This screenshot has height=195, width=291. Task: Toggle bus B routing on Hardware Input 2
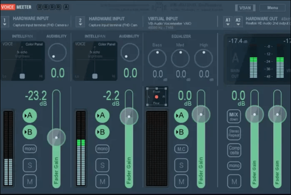point(102,132)
